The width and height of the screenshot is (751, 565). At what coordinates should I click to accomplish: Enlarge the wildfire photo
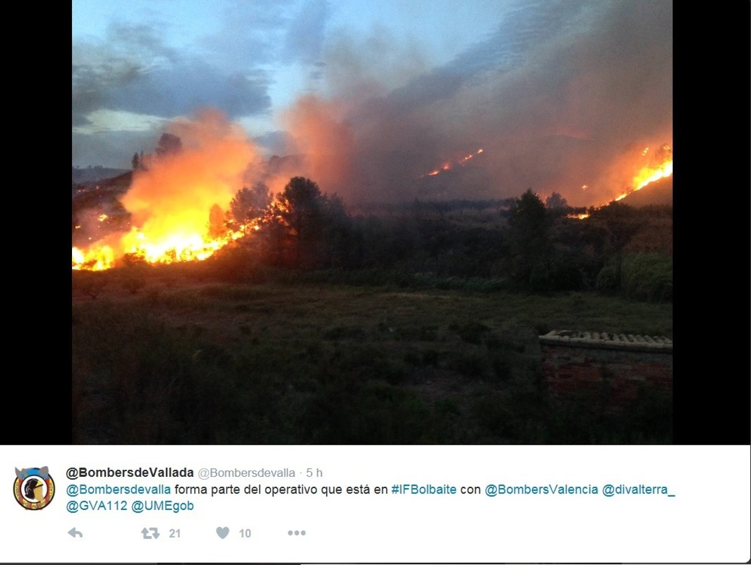point(372,222)
